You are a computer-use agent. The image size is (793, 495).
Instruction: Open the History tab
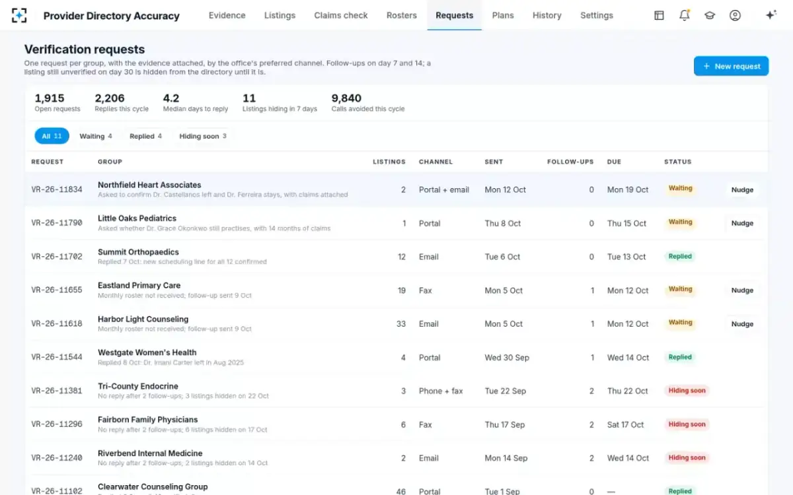[x=547, y=15]
